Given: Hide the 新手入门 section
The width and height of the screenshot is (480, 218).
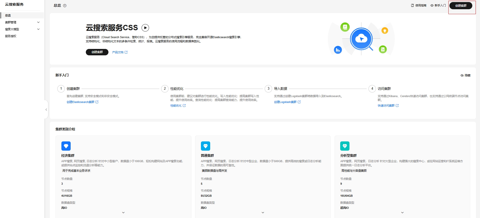Looking at the screenshot, I should [465, 75].
